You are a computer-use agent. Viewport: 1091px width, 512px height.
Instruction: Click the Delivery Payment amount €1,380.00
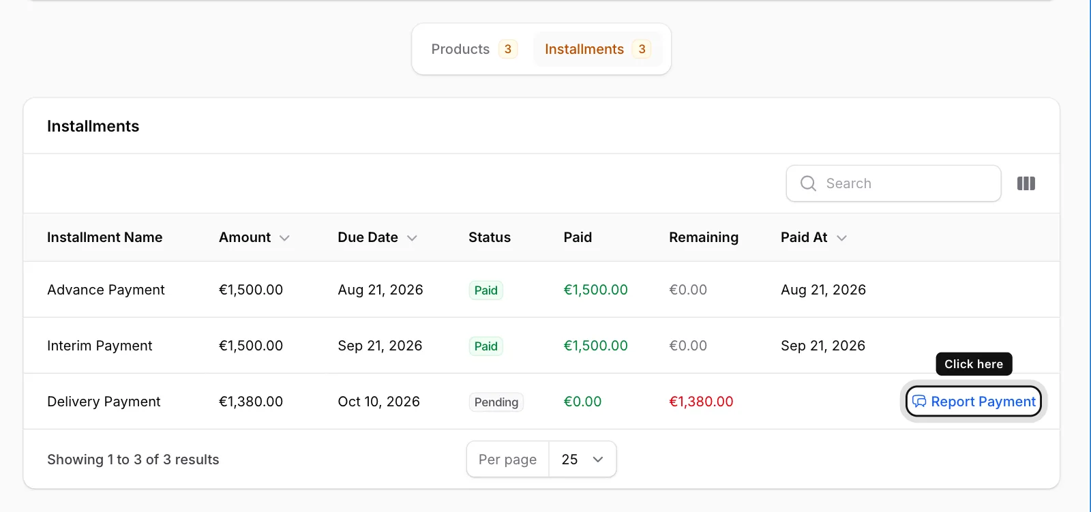[251, 402]
